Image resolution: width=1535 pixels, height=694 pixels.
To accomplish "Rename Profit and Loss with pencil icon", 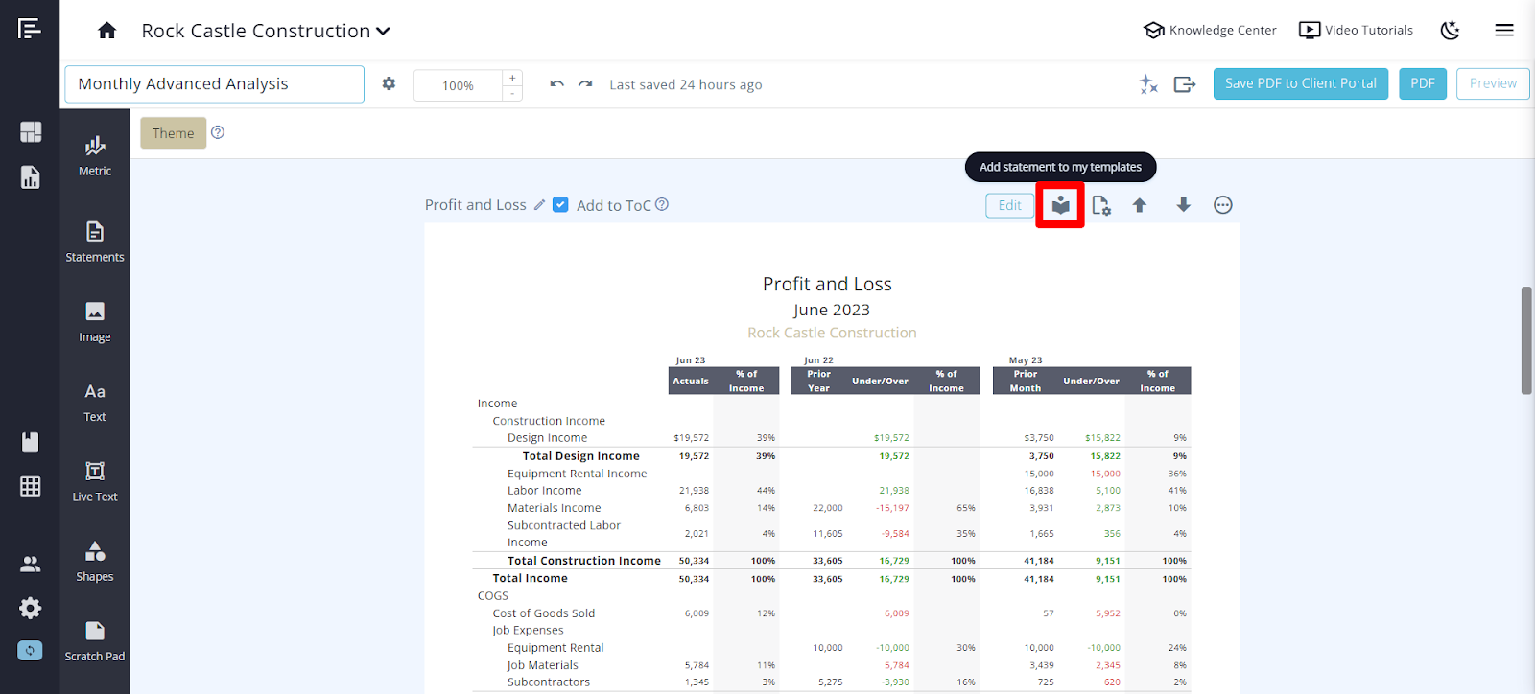I will pos(540,205).
